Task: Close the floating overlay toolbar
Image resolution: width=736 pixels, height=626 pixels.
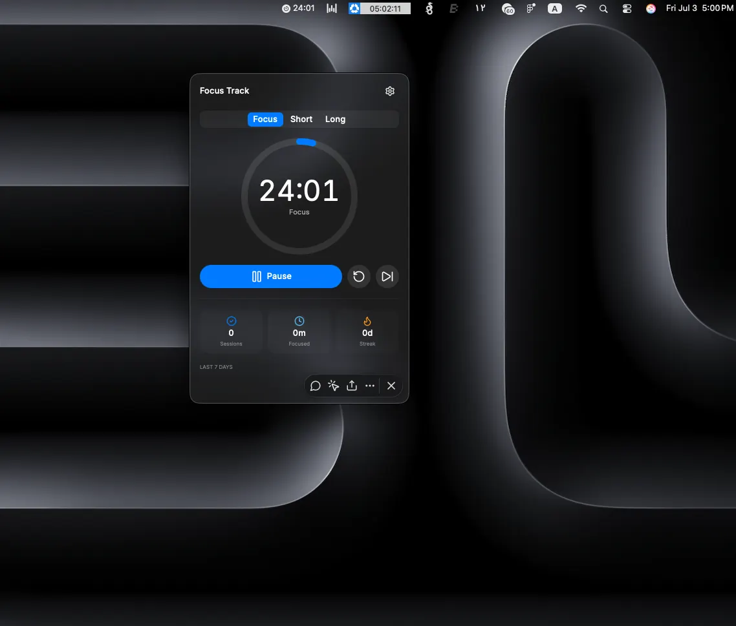Action: (x=391, y=386)
